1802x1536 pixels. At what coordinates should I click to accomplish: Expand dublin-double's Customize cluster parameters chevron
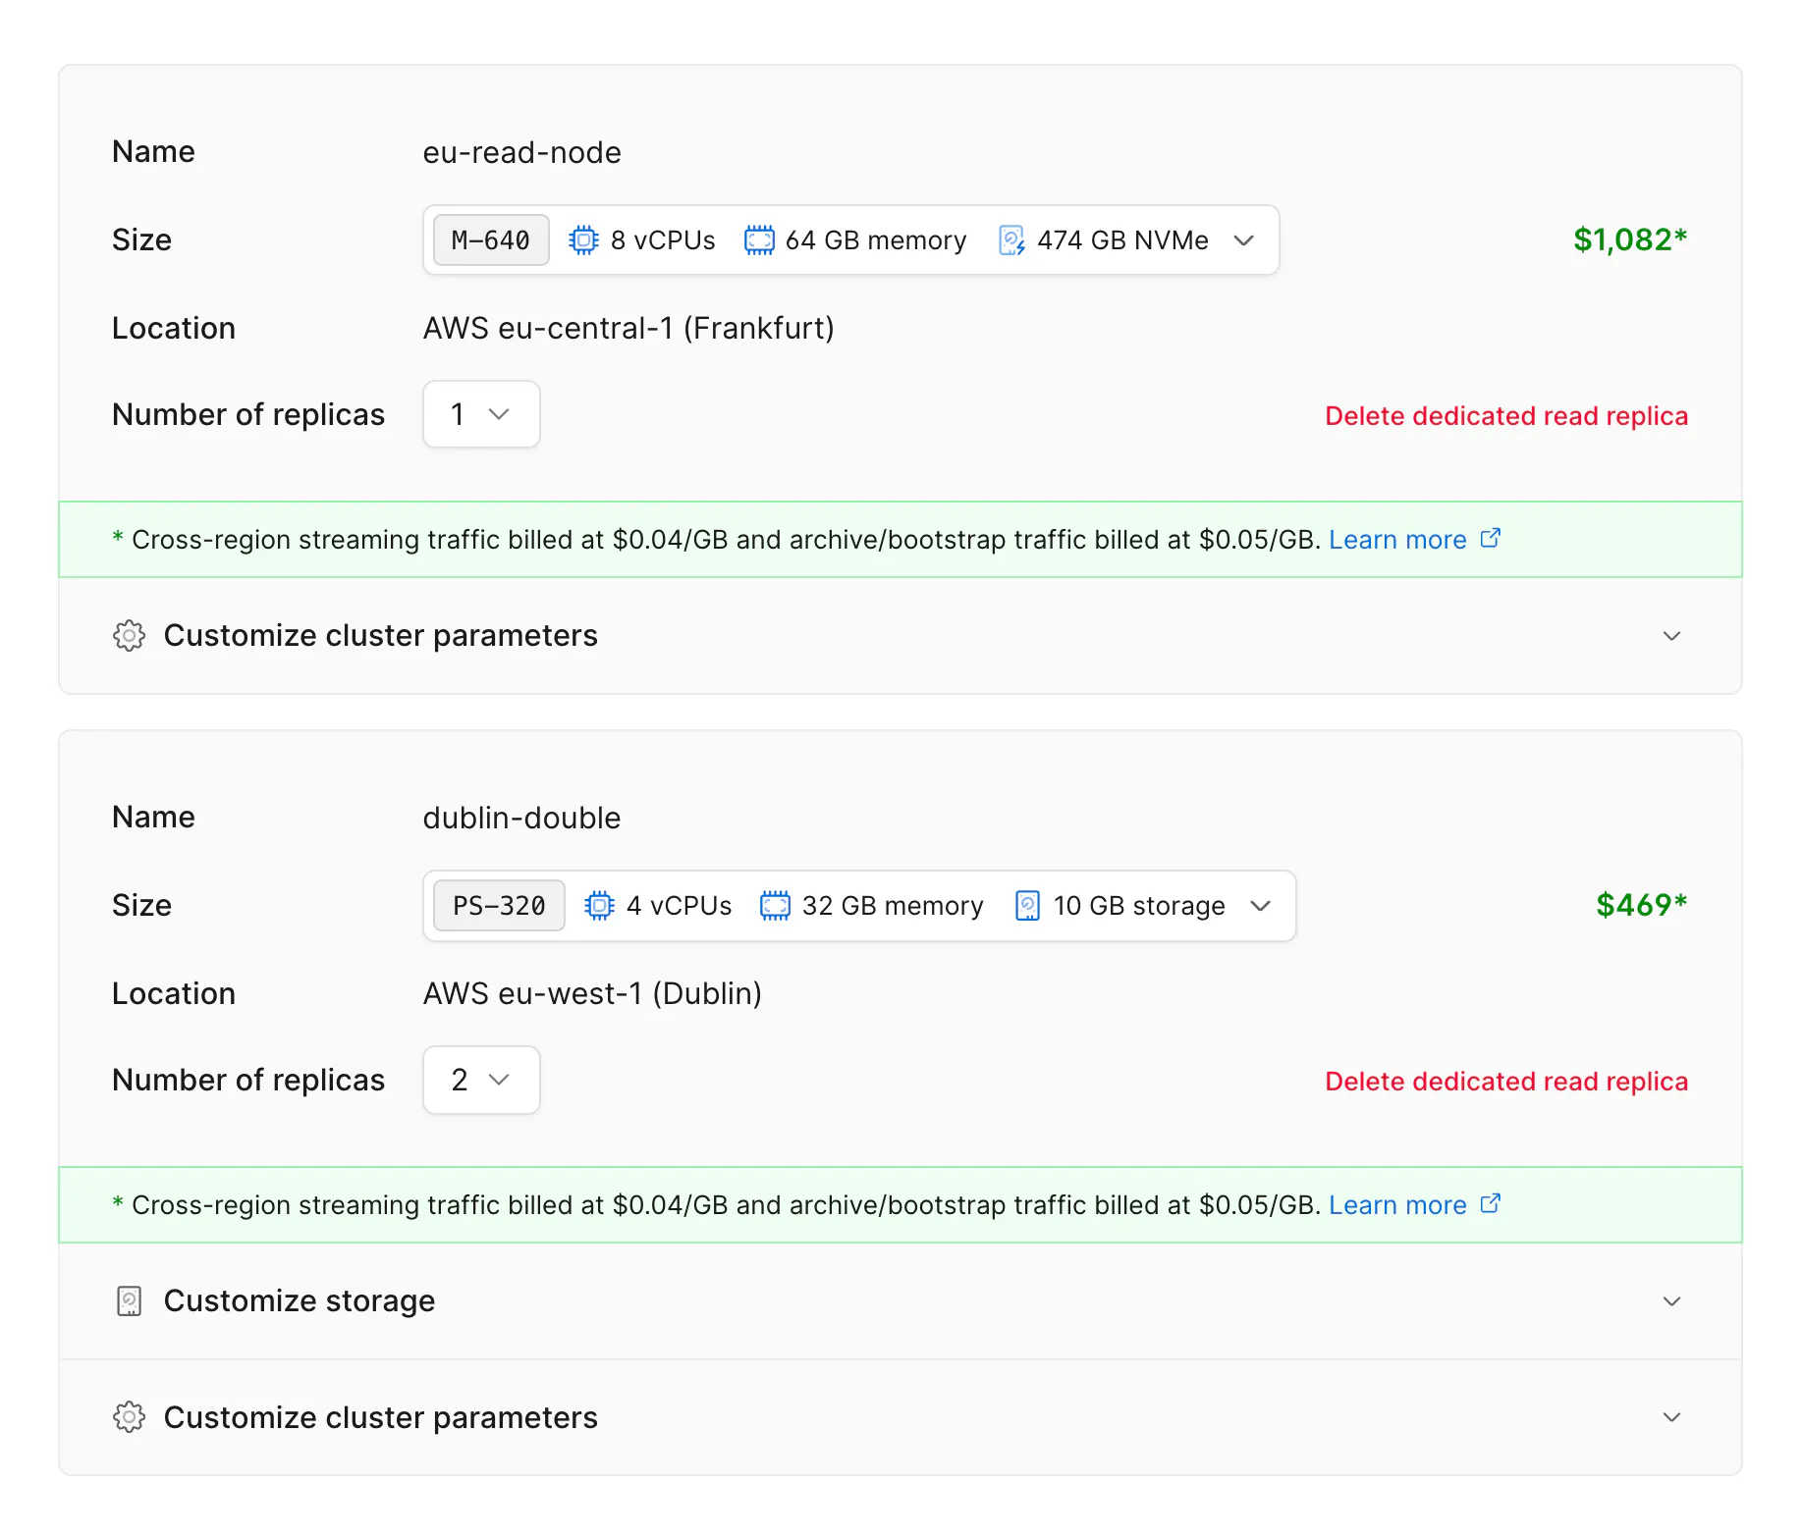click(x=1671, y=1417)
